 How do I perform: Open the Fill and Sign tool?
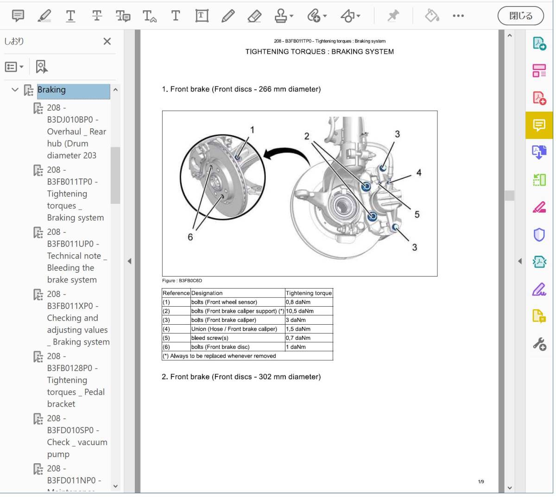pyautogui.click(x=539, y=289)
